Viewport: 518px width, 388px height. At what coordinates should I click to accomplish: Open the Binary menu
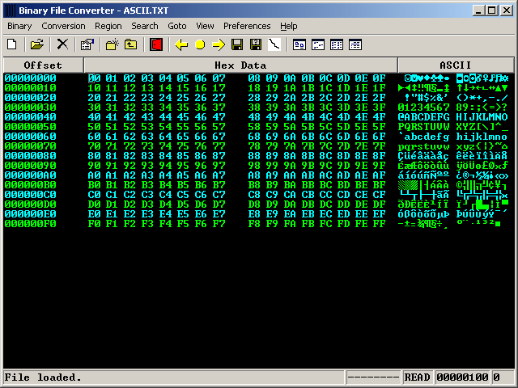[x=19, y=26]
